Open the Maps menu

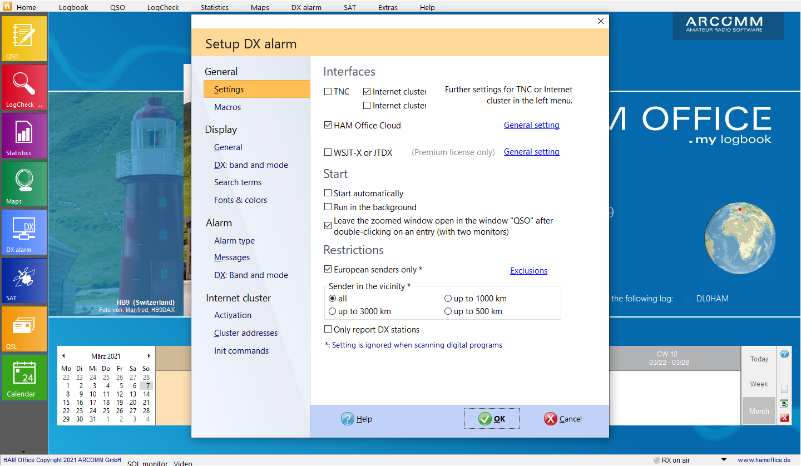click(260, 7)
